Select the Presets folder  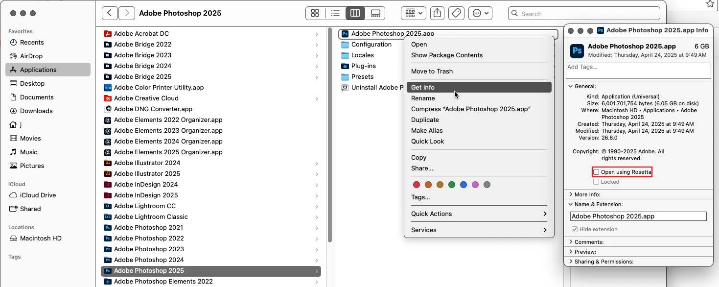(362, 76)
